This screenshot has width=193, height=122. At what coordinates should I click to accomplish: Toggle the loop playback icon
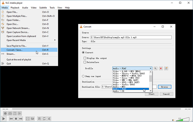(x=44, y=119)
